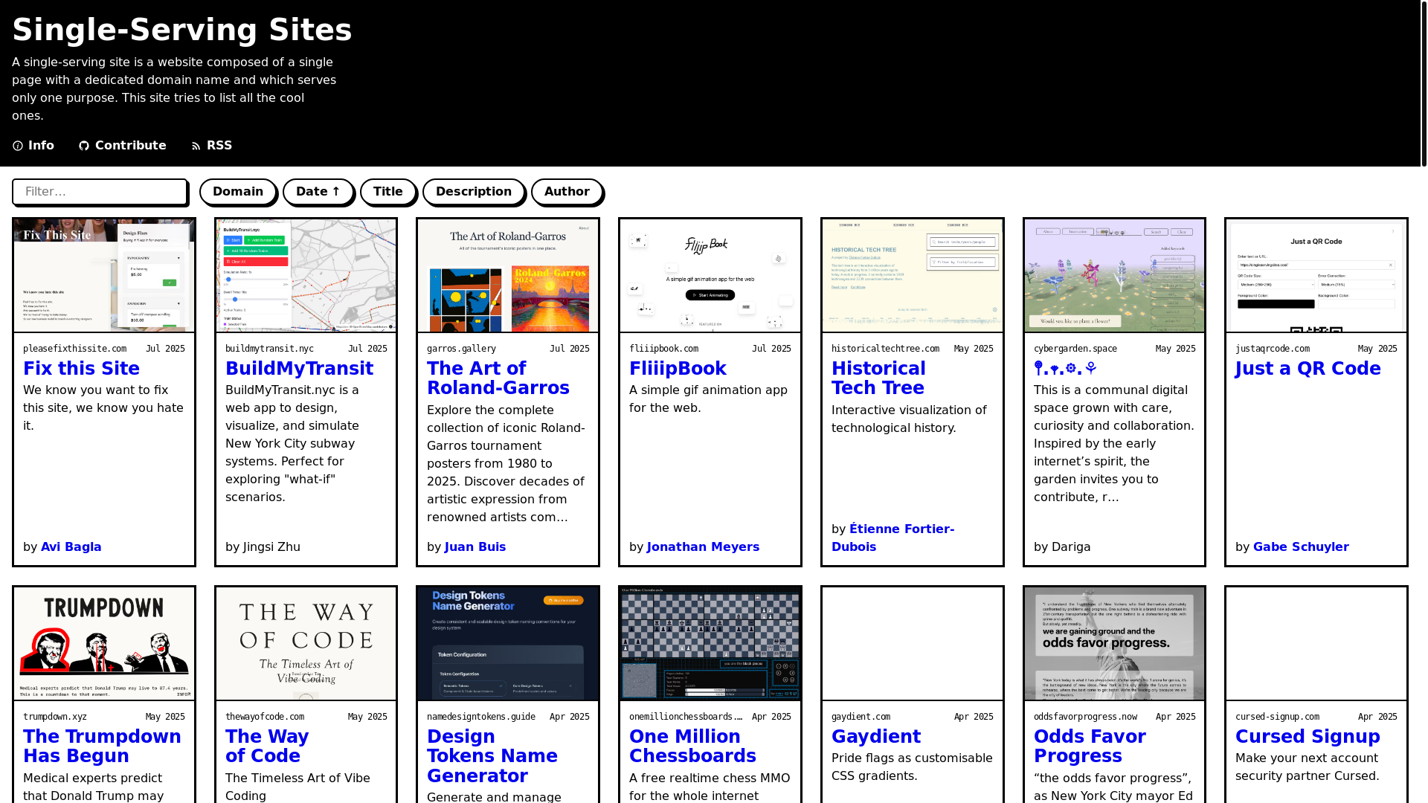The width and height of the screenshot is (1428, 803).
Task: Click the namedesigntokens.guide domain text
Action: pyautogui.click(x=481, y=717)
